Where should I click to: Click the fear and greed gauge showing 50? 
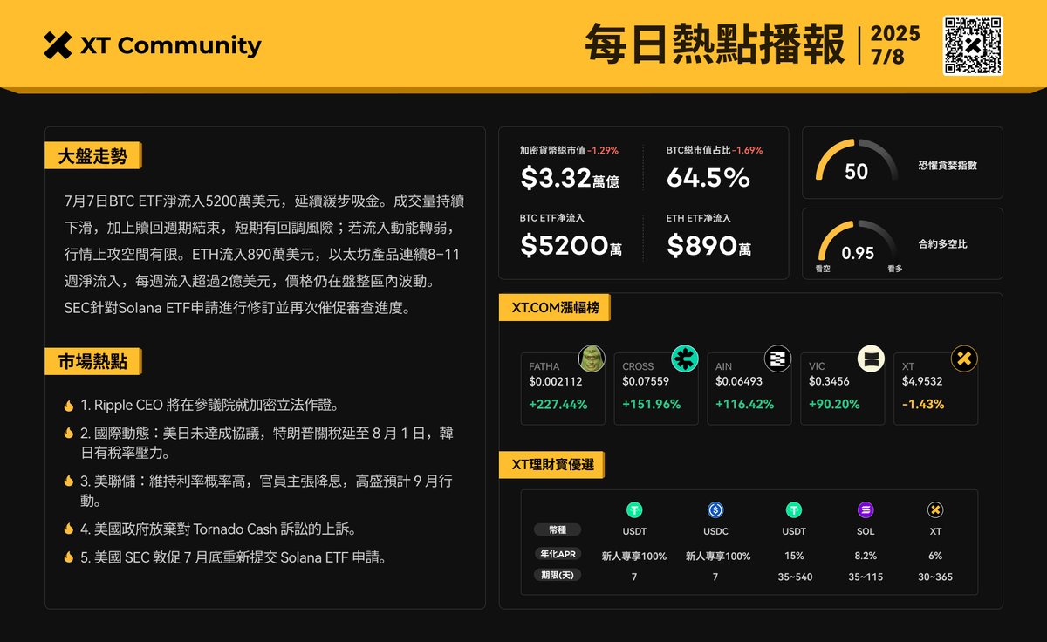coord(857,161)
